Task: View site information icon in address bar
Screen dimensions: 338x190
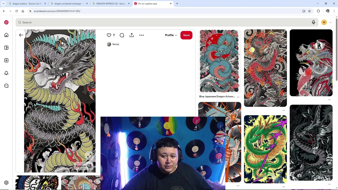Action: 30,11
